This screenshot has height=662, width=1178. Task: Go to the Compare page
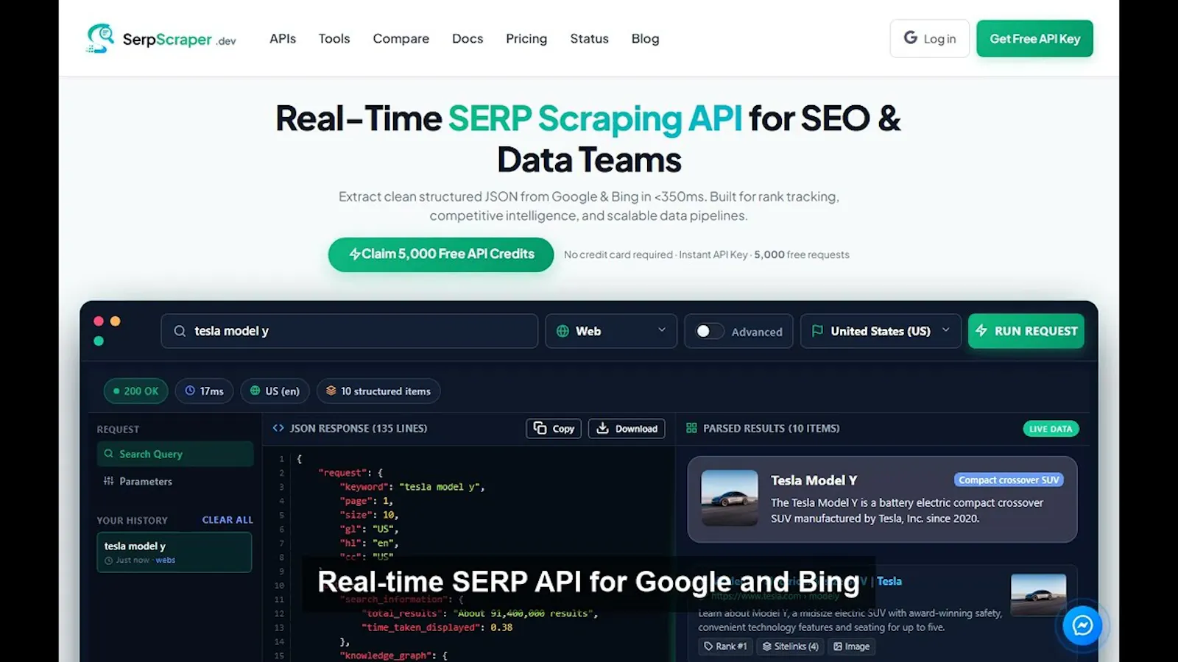(x=401, y=38)
